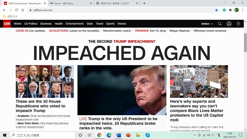The width and height of the screenshot is (247, 139).
Task: Open the 10 House Republicans headline
Action: point(40,106)
